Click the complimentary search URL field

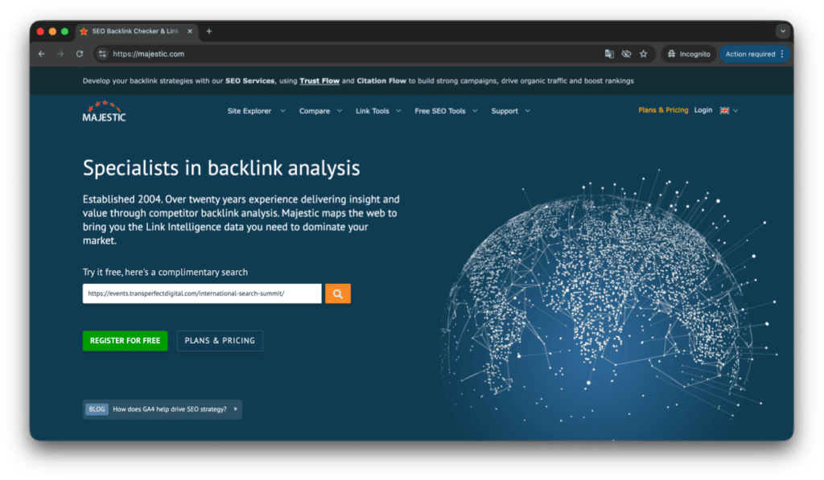201,294
